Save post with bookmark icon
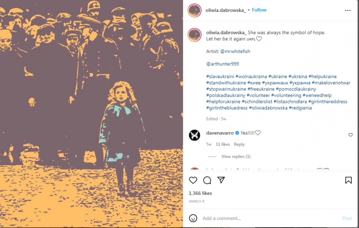 pos(348,180)
